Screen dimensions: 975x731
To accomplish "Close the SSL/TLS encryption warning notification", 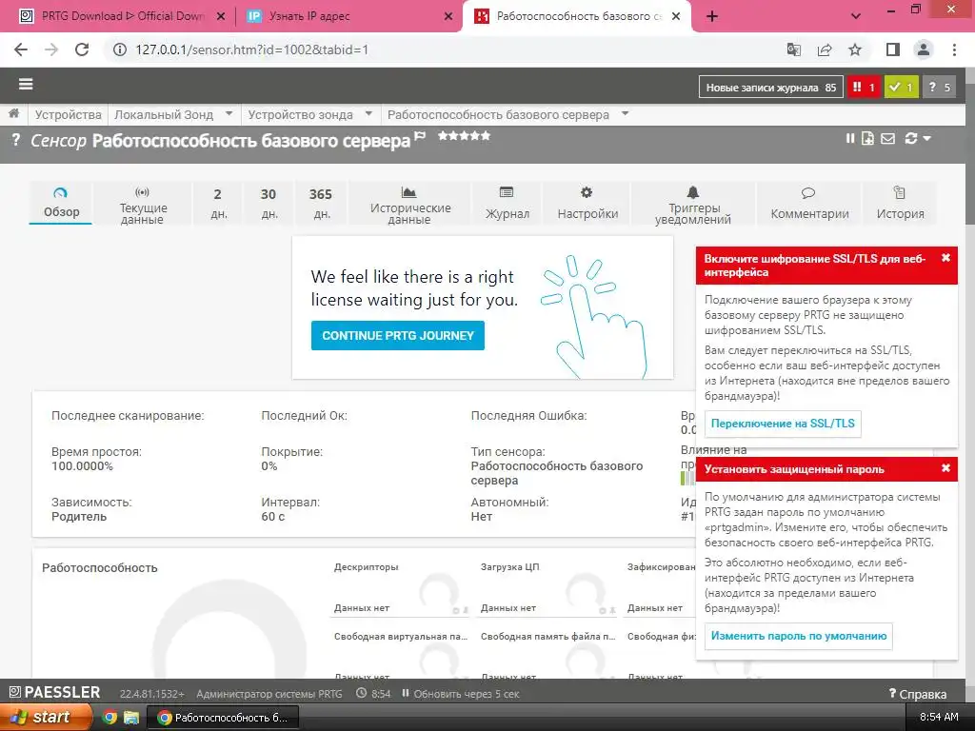I will click(x=945, y=257).
